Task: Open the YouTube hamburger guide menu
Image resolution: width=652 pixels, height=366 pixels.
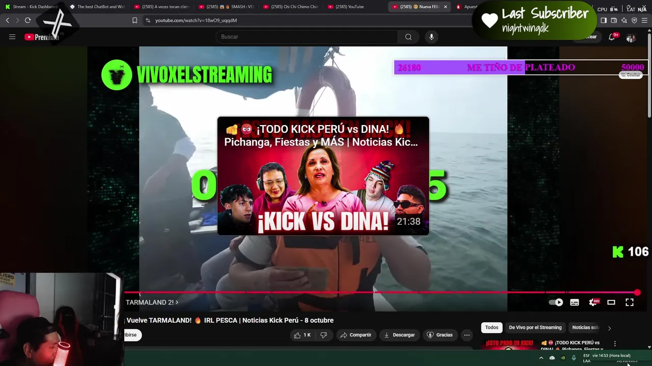Action: (x=12, y=37)
